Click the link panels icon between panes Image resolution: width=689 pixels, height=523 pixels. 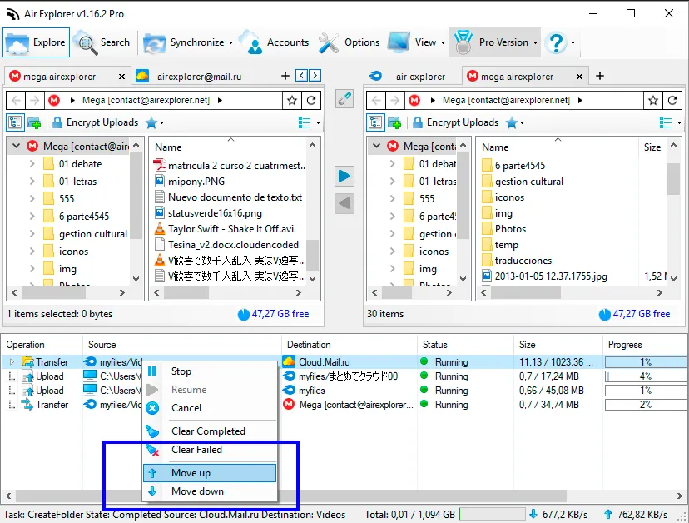click(344, 98)
